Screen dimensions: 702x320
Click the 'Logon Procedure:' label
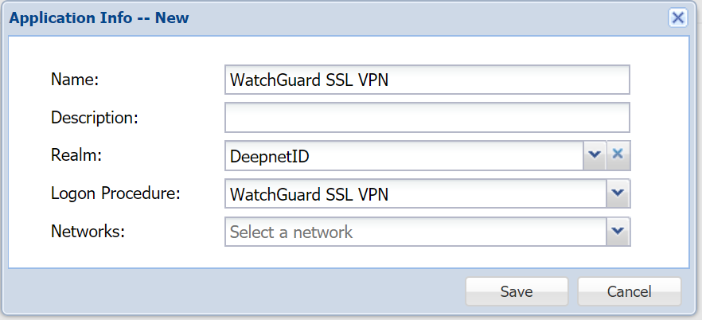point(116,193)
